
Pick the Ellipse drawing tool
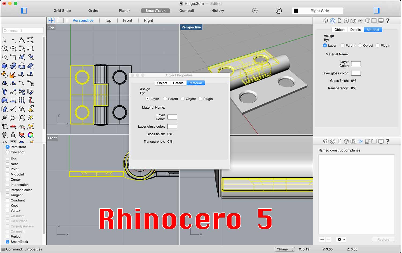pos(13,49)
